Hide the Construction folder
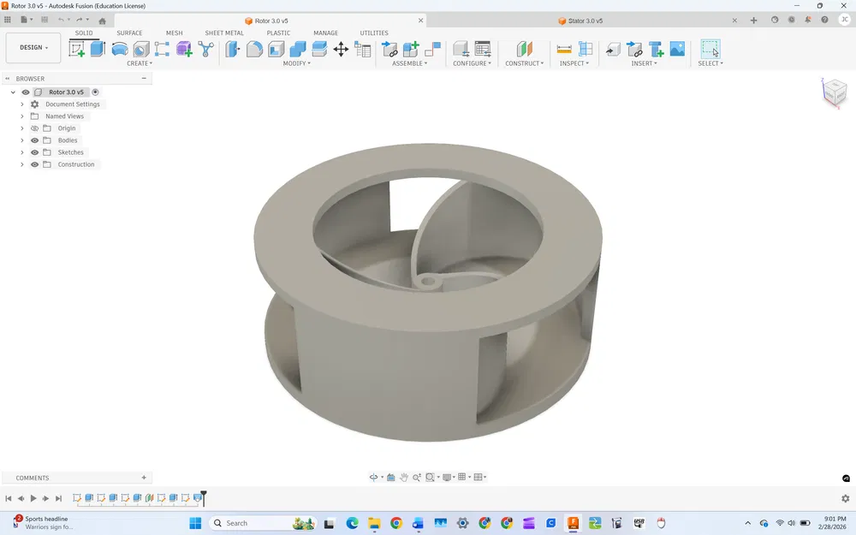The image size is (856, 535). coord(34,164)
